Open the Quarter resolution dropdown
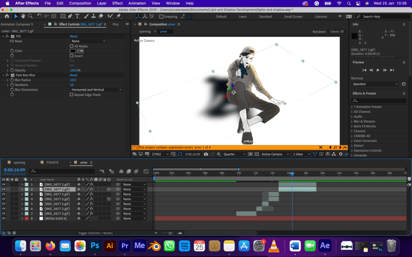Image resolution: width=412 pixels, height=257 pixels. 234,154
